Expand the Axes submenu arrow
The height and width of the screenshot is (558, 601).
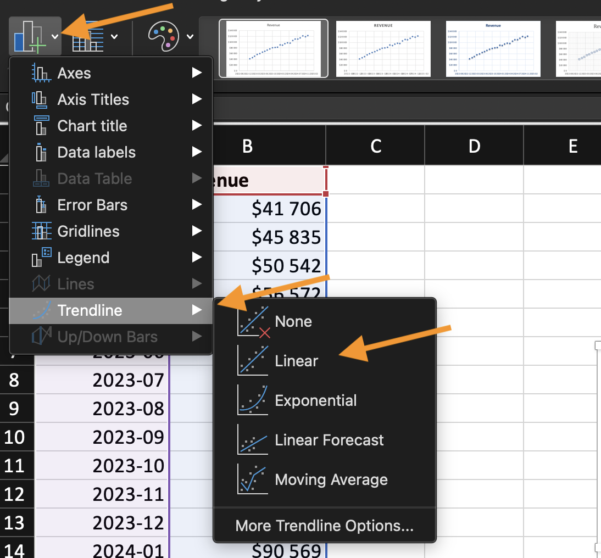pos(197,73)
